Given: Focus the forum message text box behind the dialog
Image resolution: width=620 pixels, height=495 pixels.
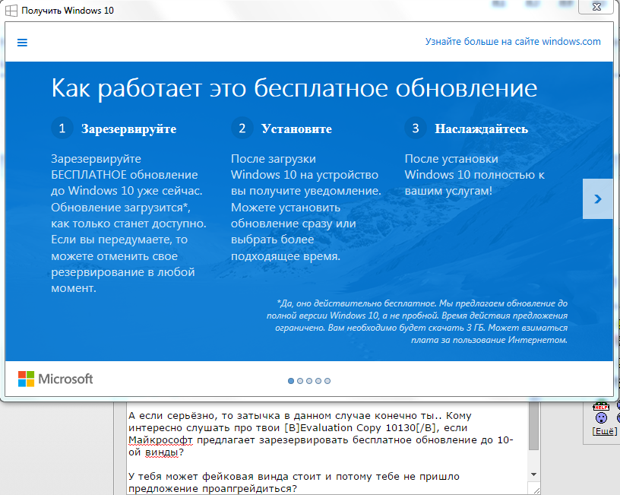Looking at the screenshot, I should (327, 449).
